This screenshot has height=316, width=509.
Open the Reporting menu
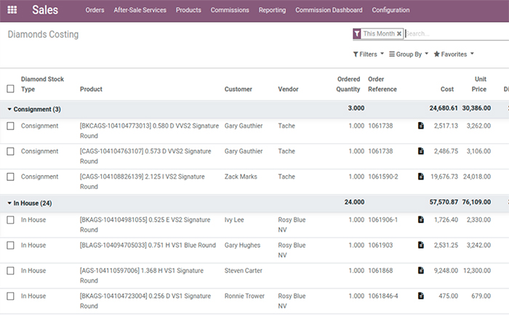(x=273, y=10)
